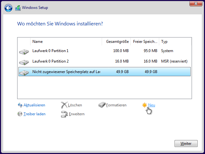The width and height of the screenshot is (205, 154).
Task: Select the Laufwerk 0 Partition 2 row
Action: click(105, 61)
